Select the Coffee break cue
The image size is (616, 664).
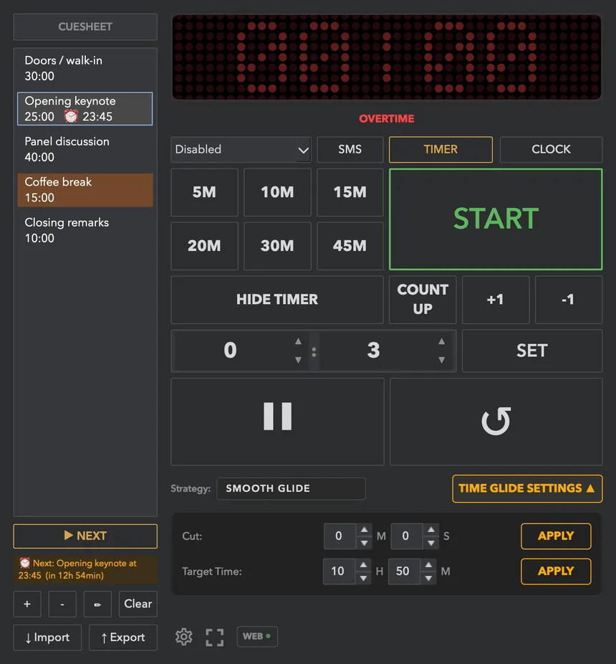[x=85, y=190]
